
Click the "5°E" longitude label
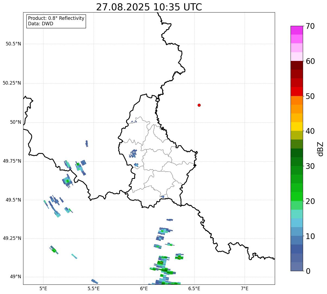43,288
